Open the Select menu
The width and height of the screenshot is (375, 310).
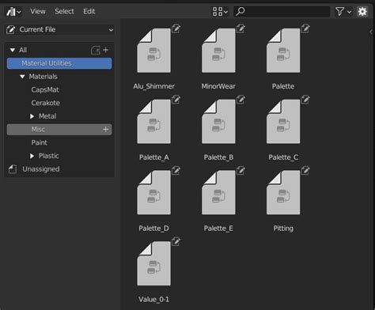64,12
